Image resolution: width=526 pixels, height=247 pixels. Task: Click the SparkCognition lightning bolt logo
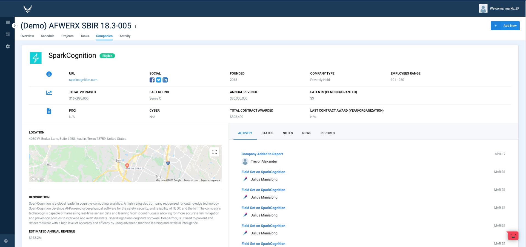click(x=36, y=58)
